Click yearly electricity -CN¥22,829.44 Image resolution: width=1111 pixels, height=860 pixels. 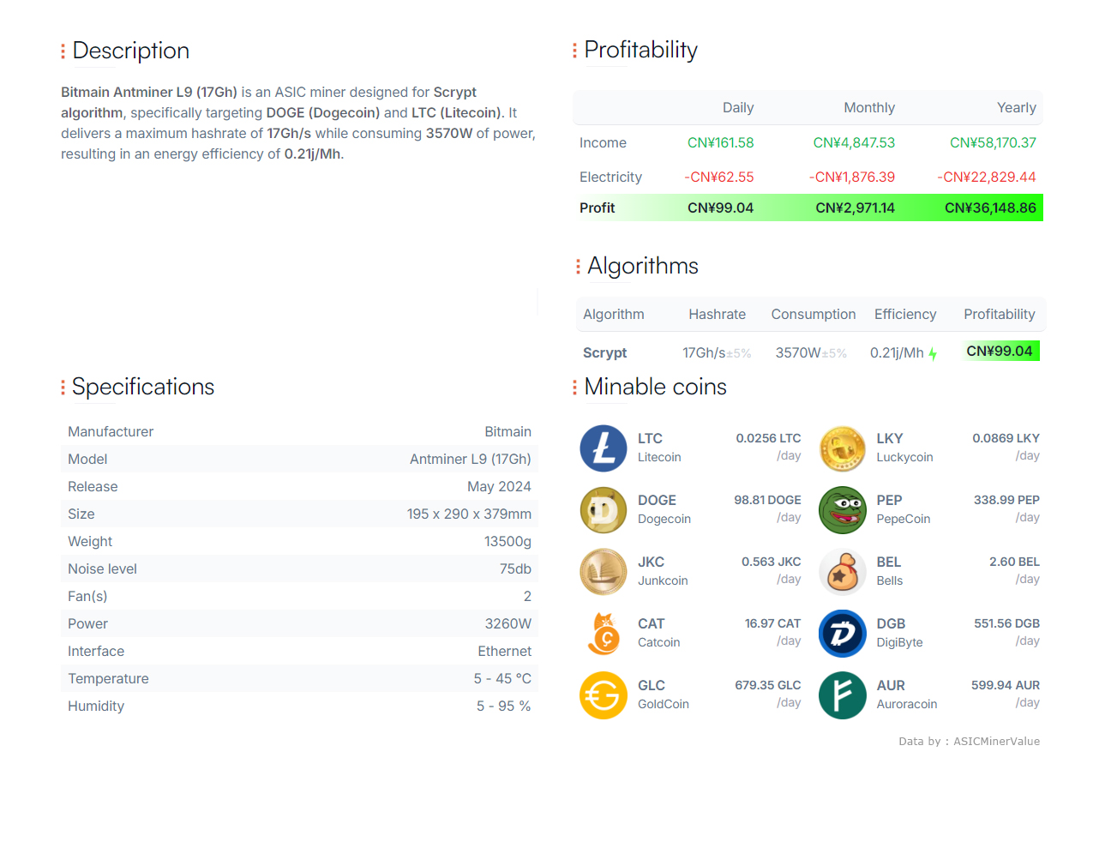pyautogui.click(x=987, y=177)
